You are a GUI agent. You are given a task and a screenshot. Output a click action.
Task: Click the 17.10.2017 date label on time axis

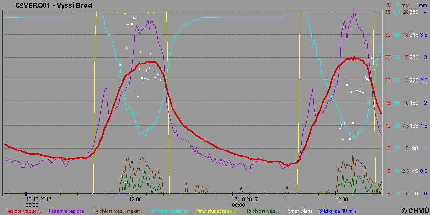click(x=245, y=199)
